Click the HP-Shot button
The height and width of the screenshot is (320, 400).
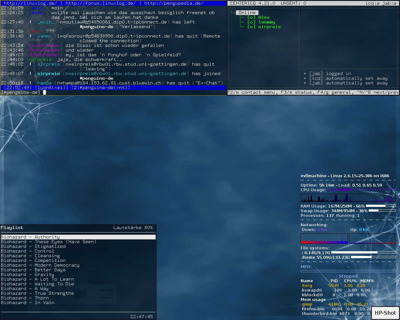tap(385, 313)
